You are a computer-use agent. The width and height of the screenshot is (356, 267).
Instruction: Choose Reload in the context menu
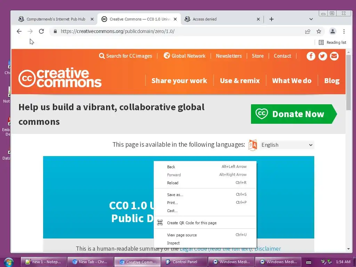pyautogui.click(x=205, y=183)
